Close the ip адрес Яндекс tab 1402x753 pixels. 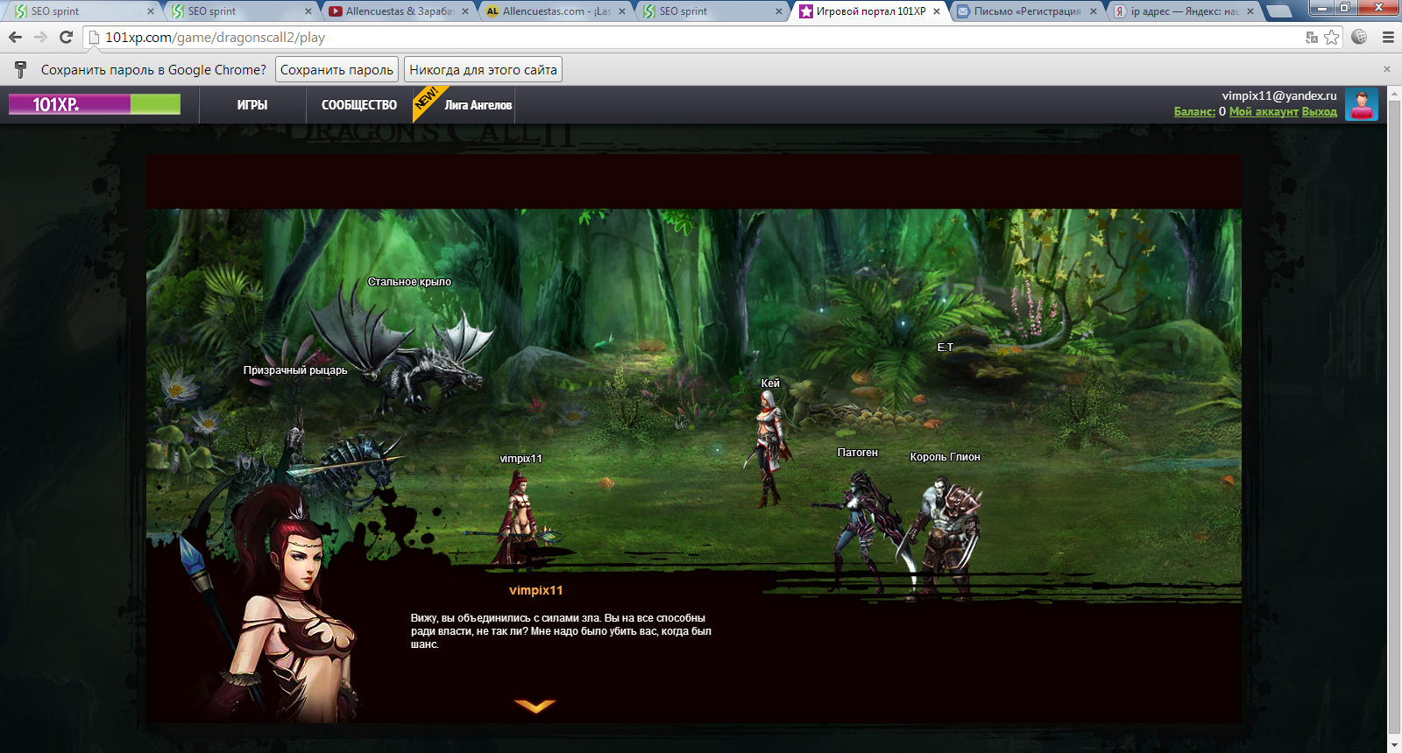[1250, 11]
